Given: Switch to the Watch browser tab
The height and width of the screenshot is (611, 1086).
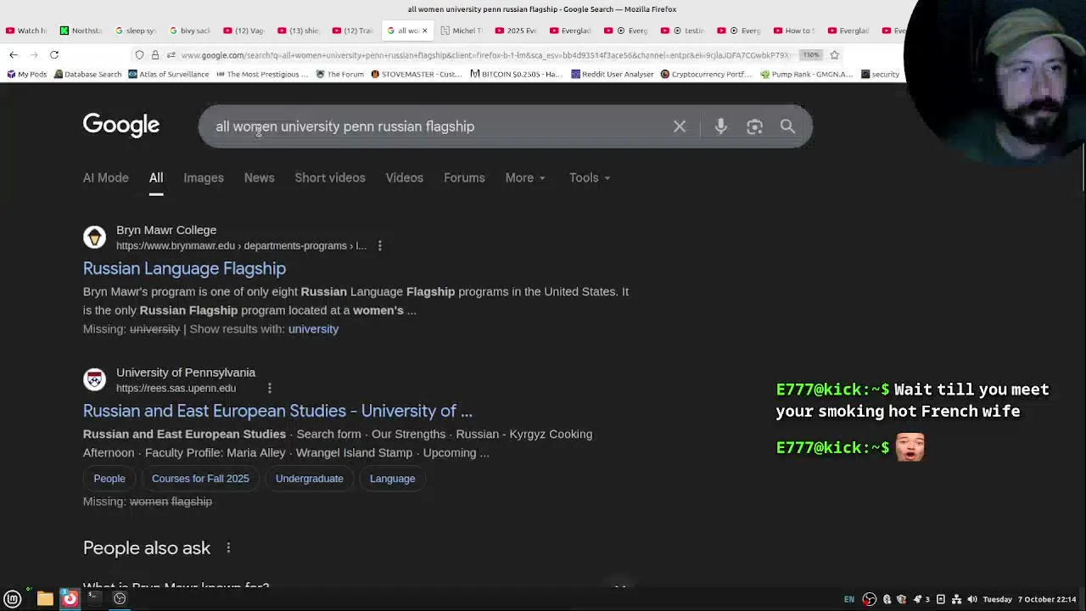Looking at the screenshot, I should (27, 31).
